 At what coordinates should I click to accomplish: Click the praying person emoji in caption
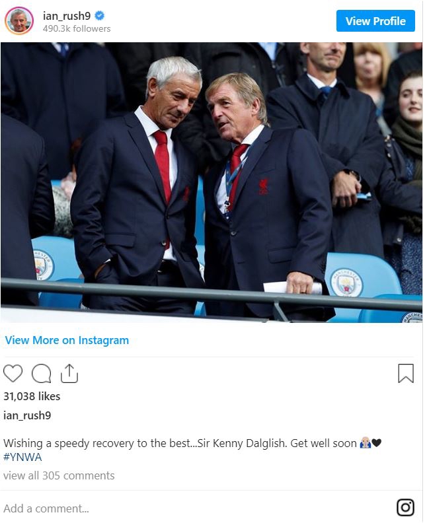pos(366,442)
